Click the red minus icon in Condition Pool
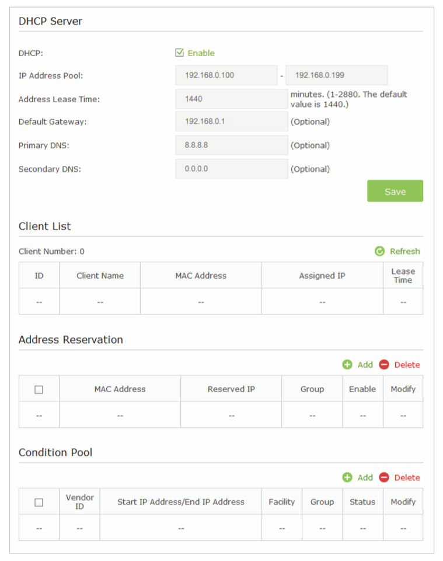 [384, 477]
